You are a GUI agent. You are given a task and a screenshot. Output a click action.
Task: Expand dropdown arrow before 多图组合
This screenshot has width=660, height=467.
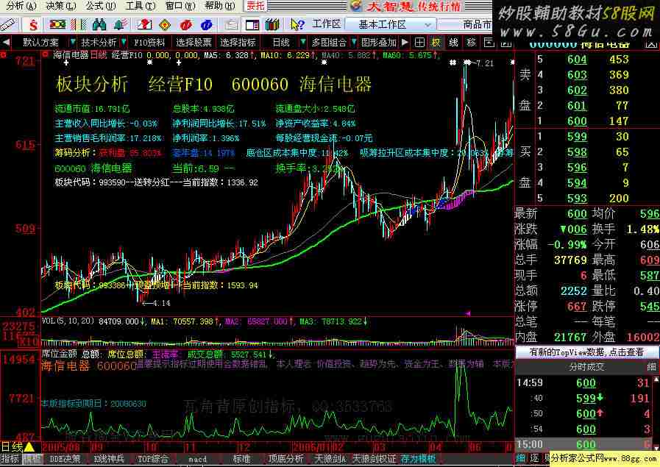303,42
